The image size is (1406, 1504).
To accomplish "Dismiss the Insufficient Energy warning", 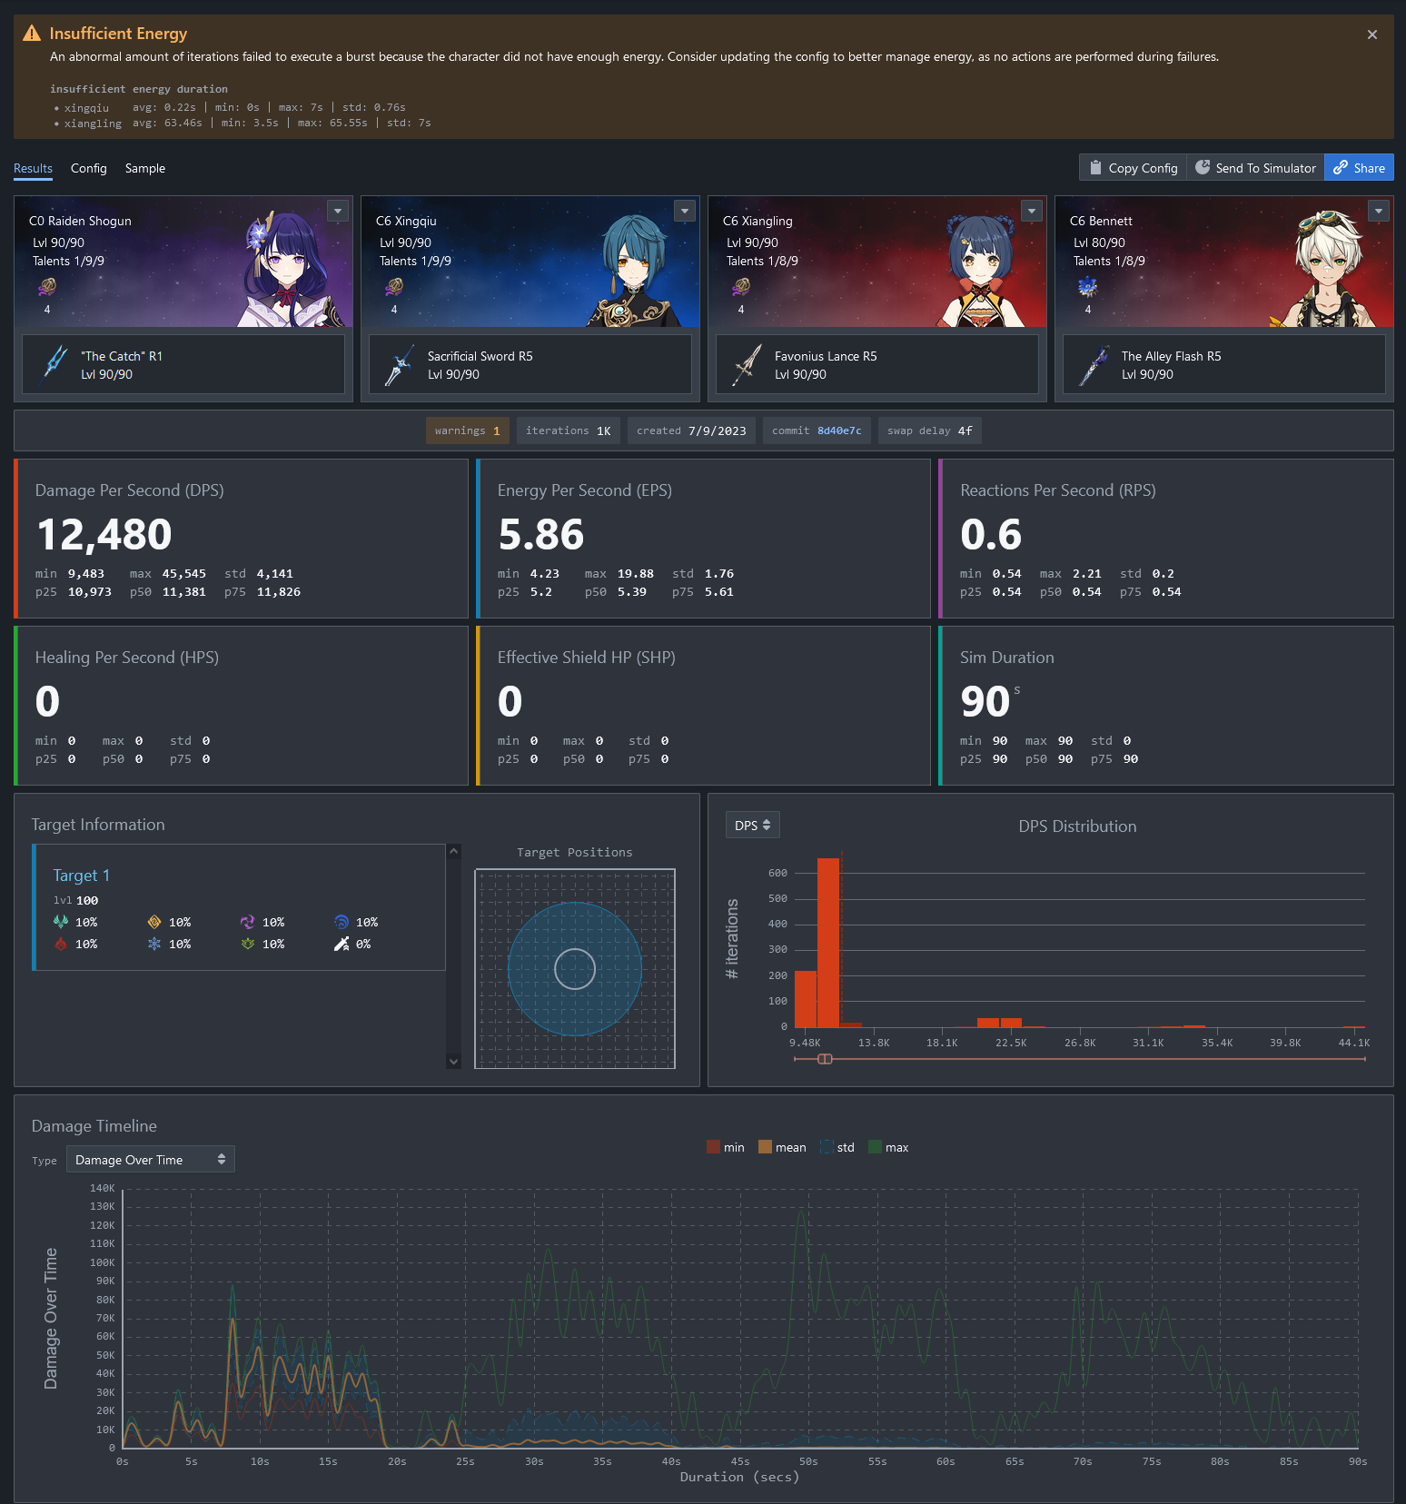I will [x=1371, y=35].
